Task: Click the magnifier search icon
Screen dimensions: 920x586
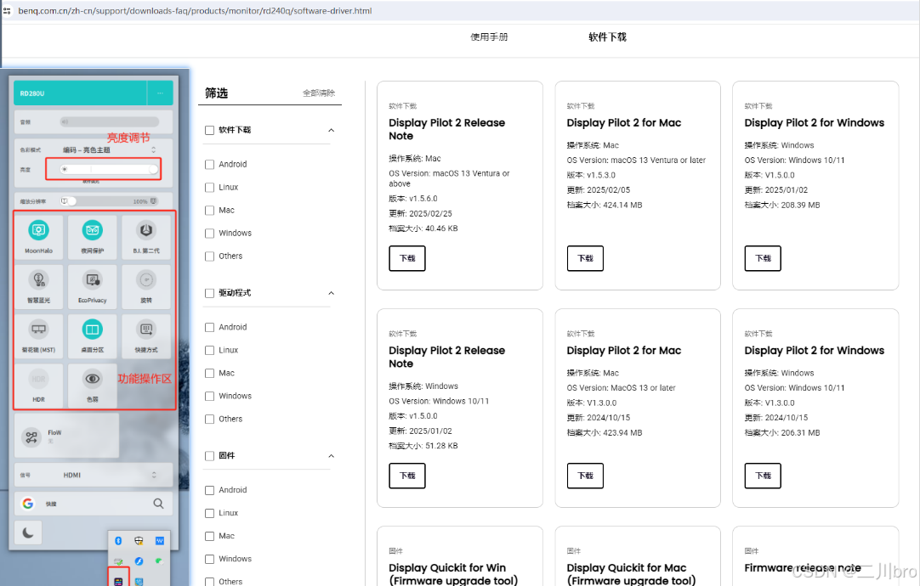Action: pyautogui.click(x=158, y=504)
